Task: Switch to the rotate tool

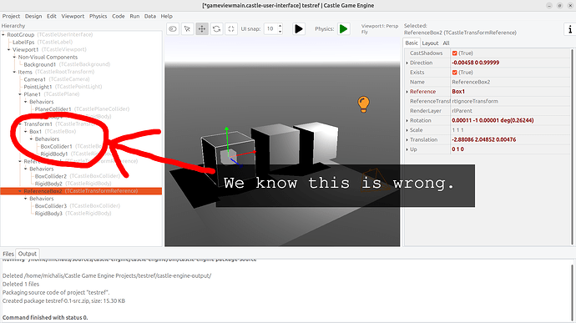Action: tap(217, 28)
